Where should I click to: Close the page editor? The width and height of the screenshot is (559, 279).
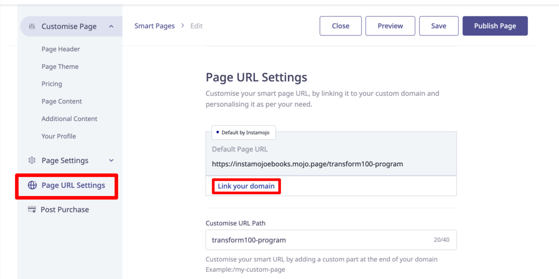(340, 26)
